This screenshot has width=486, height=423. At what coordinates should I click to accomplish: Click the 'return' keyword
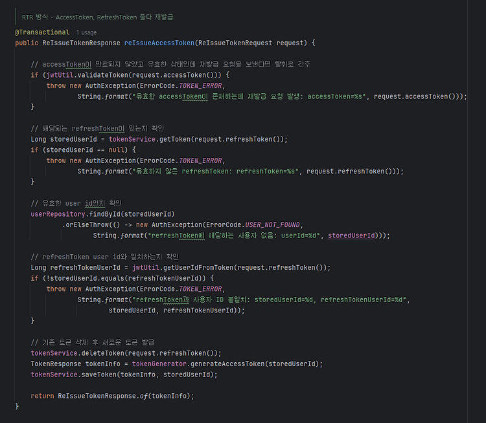[42, 396]
